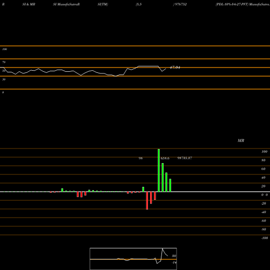
Task: Click the -80 label on MR axis
Action: tap(264, 230)
